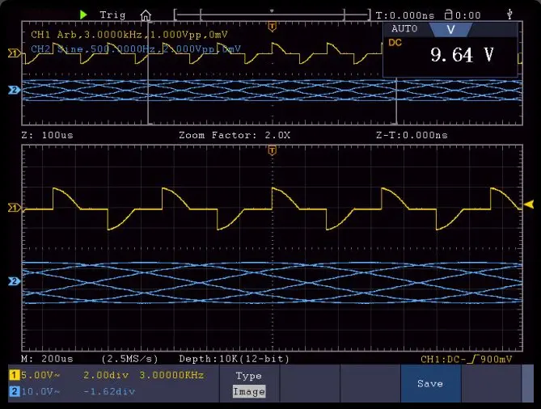Click the CH2 ground marker in main window
The width and height of the screenshot is (541, 409).
click(13, 281)
